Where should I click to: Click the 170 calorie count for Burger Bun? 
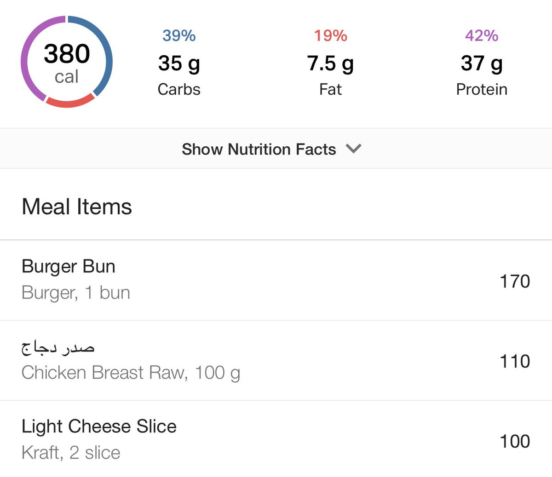click(515, 281)
